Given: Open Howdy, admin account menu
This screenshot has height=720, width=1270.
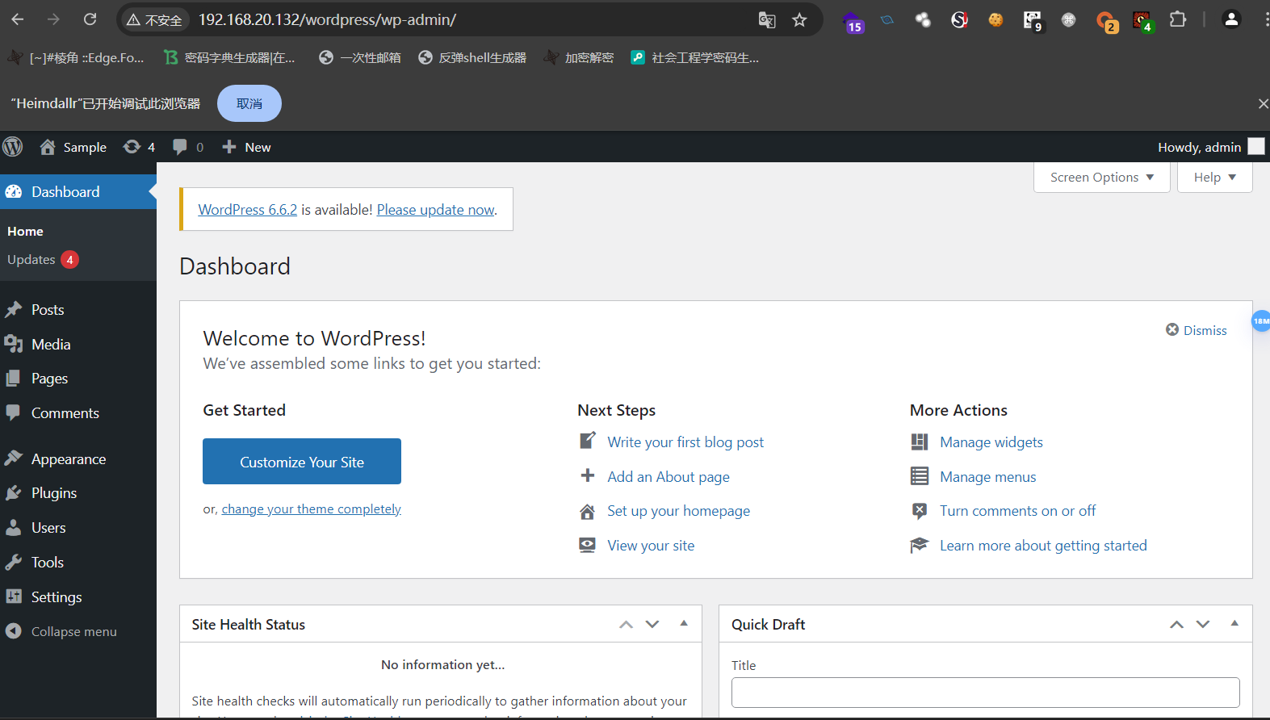Looking at the screenshot, I should pyautogui.click(x=1211, y=147).
